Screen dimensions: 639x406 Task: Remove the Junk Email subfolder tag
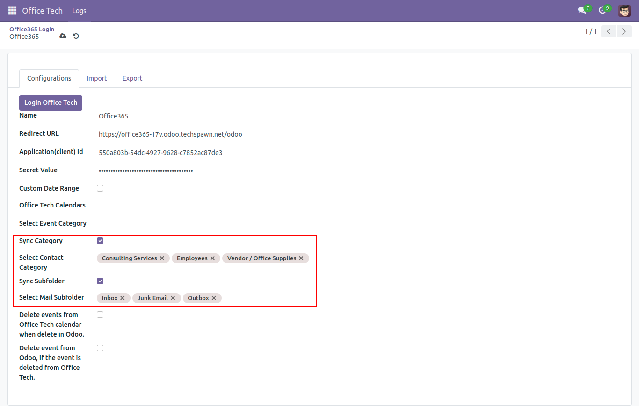pyautogui.click(x=173, y=298)
